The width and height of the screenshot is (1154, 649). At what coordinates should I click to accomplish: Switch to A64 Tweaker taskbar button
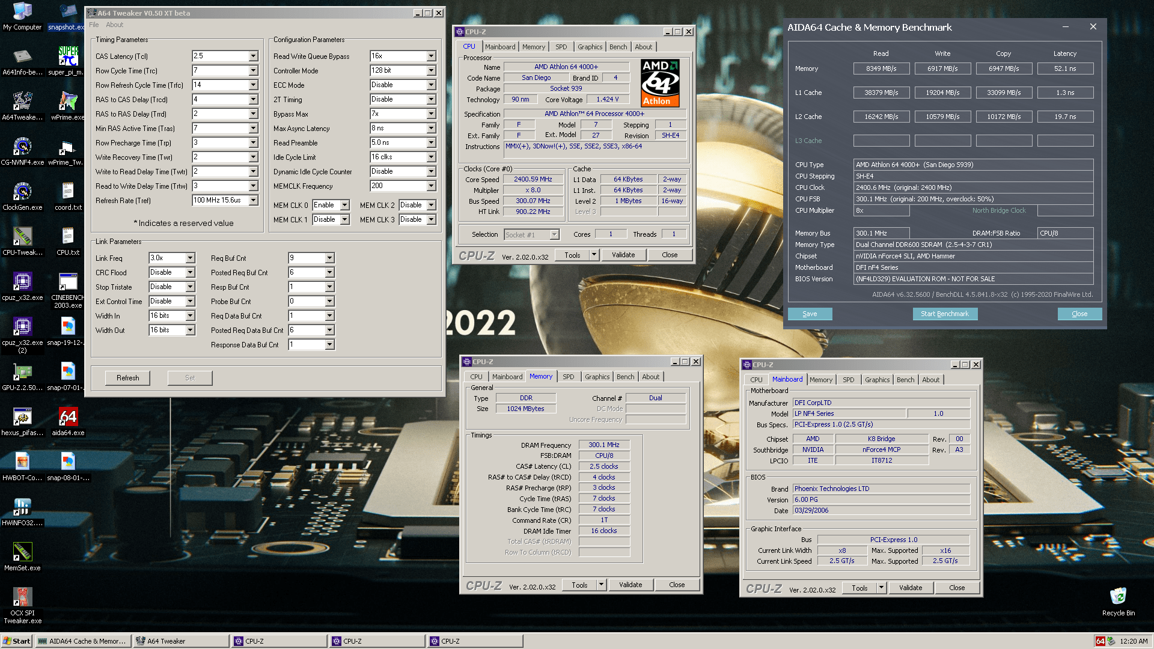tap(181, 641)
